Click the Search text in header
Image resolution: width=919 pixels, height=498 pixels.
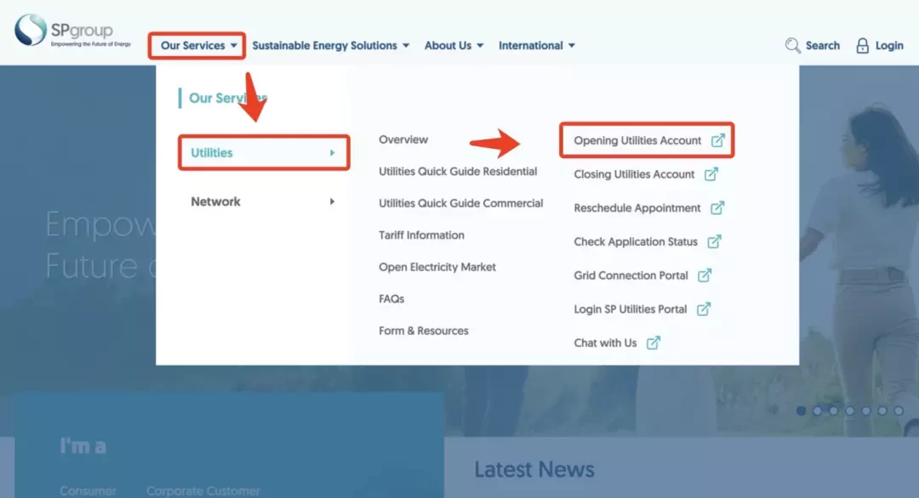[x=822, y=46]
